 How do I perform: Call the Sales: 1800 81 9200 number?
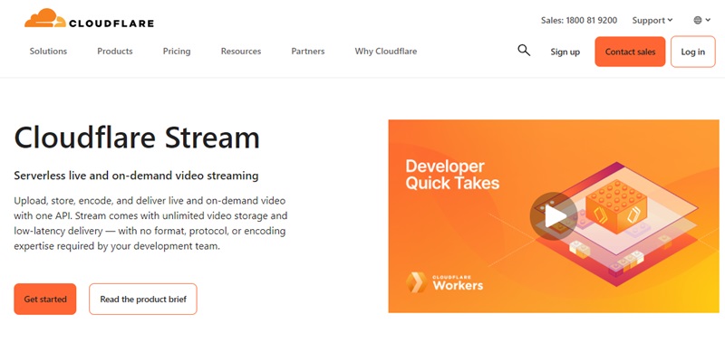pos(579,20)
